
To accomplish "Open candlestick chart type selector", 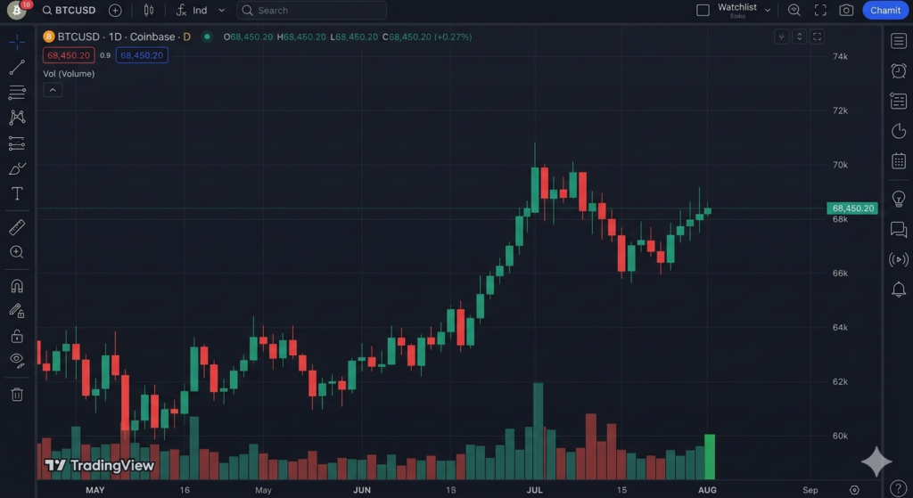I will pyautogui.click(x=149, y=11).
